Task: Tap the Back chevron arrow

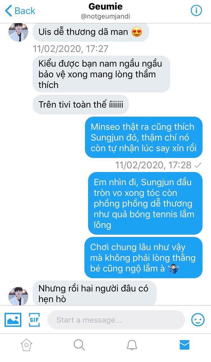Action: [x=8, y=11]
